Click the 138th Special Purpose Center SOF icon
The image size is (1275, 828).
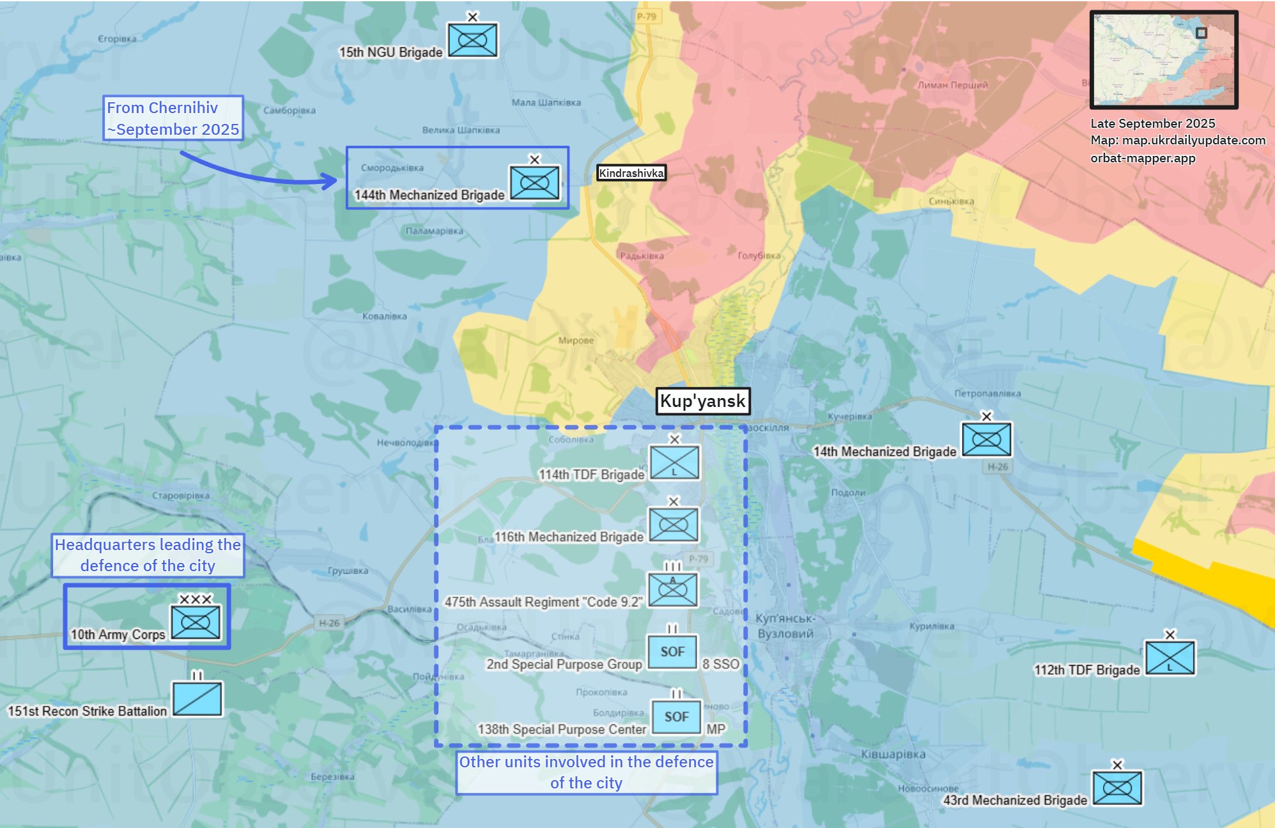click(x=676, y=717)
